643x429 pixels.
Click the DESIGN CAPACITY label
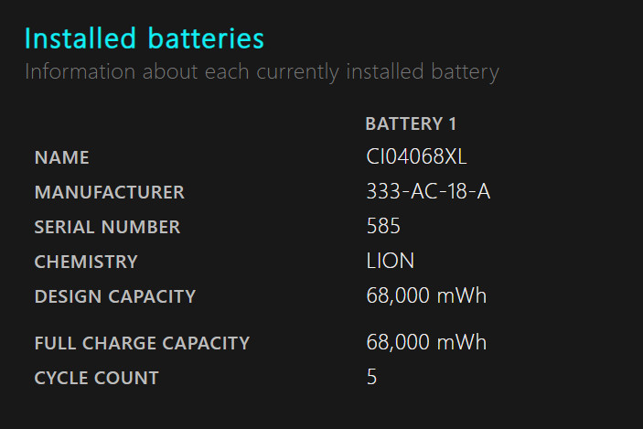click(115, 296)
